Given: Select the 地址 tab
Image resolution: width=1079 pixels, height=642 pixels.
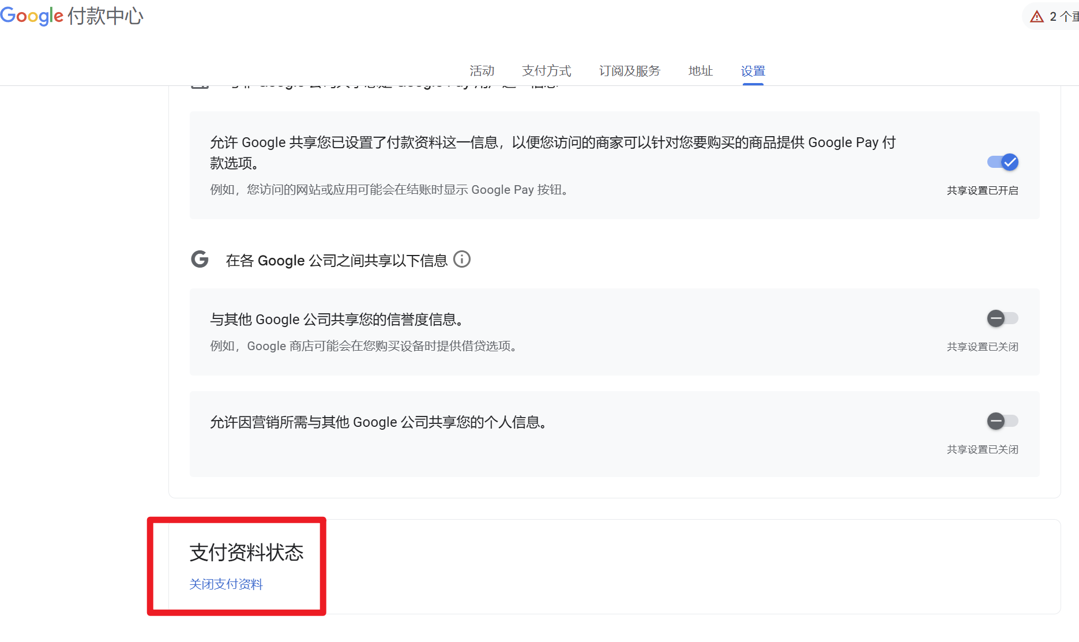Looking at the screenshot, I should (x=701, y=71).
